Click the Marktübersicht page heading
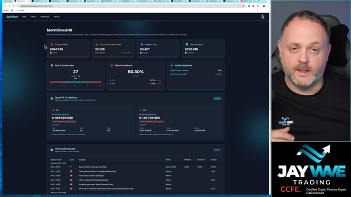Screen dimensions: 351x197 coord(60,30)
